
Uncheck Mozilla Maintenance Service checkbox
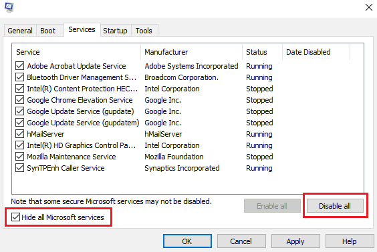19,157
